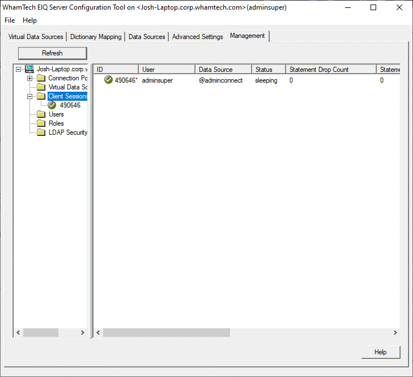This screenshot has width=413, height=377.
Task: Sort by the Status column header
Action: (x=269, y=70)
